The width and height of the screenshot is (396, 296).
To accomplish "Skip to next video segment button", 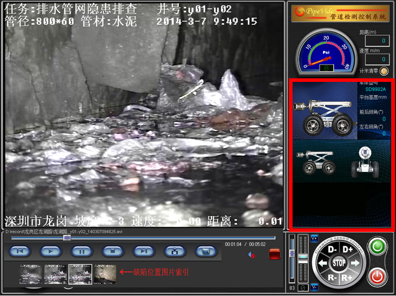I will point(144,251).
